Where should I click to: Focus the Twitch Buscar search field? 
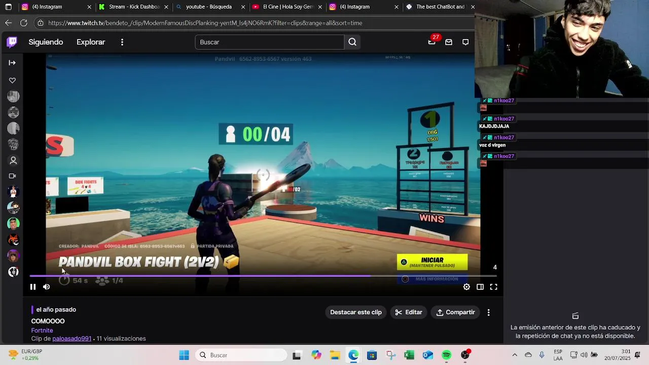[270, 42]
